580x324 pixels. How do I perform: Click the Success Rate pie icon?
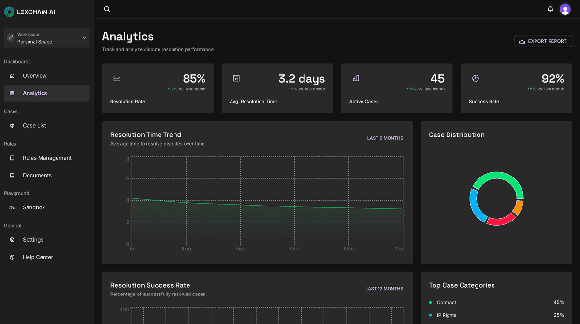[476, 78]
